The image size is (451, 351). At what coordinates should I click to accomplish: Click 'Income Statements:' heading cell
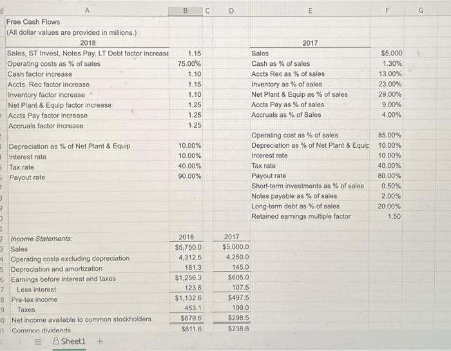(41, 239)
